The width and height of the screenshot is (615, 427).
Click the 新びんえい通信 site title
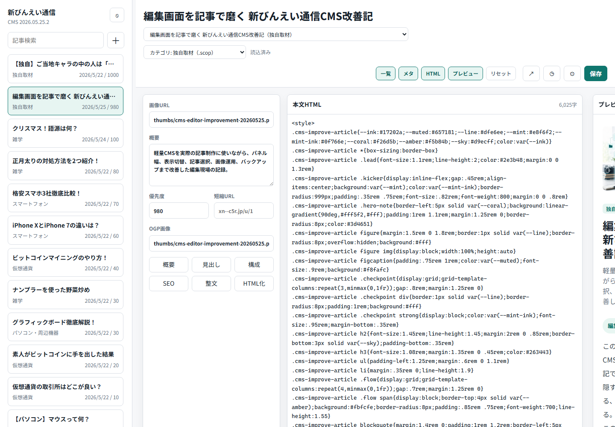point(32,12)
